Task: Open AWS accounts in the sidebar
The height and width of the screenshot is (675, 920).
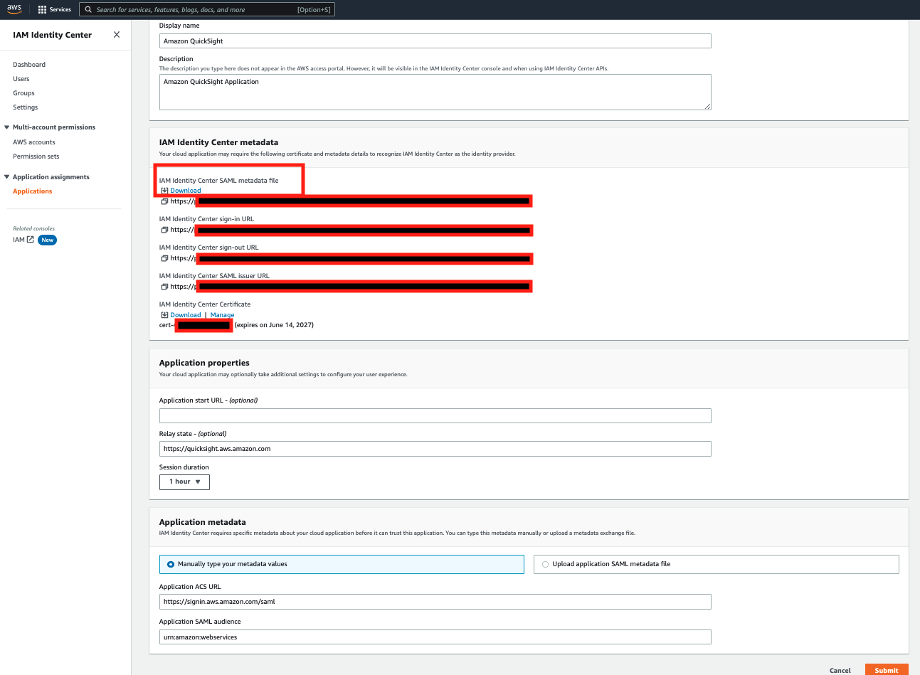Action: click(34, 142)
